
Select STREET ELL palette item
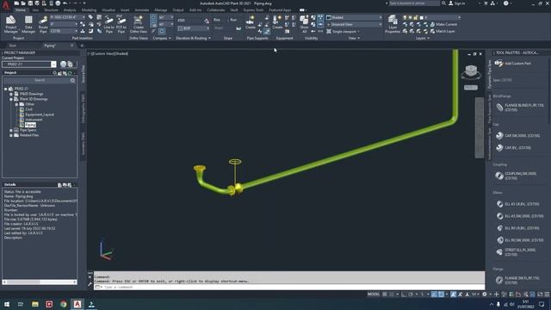pyautogui.click(x=516, y=252)
